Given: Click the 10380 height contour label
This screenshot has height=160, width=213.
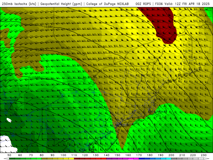Looking at the screenshot, I should pos(48,27).
